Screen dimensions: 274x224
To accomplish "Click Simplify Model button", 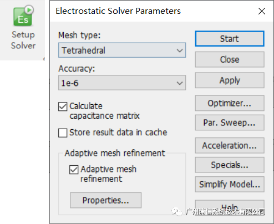I will coord(230,184).
